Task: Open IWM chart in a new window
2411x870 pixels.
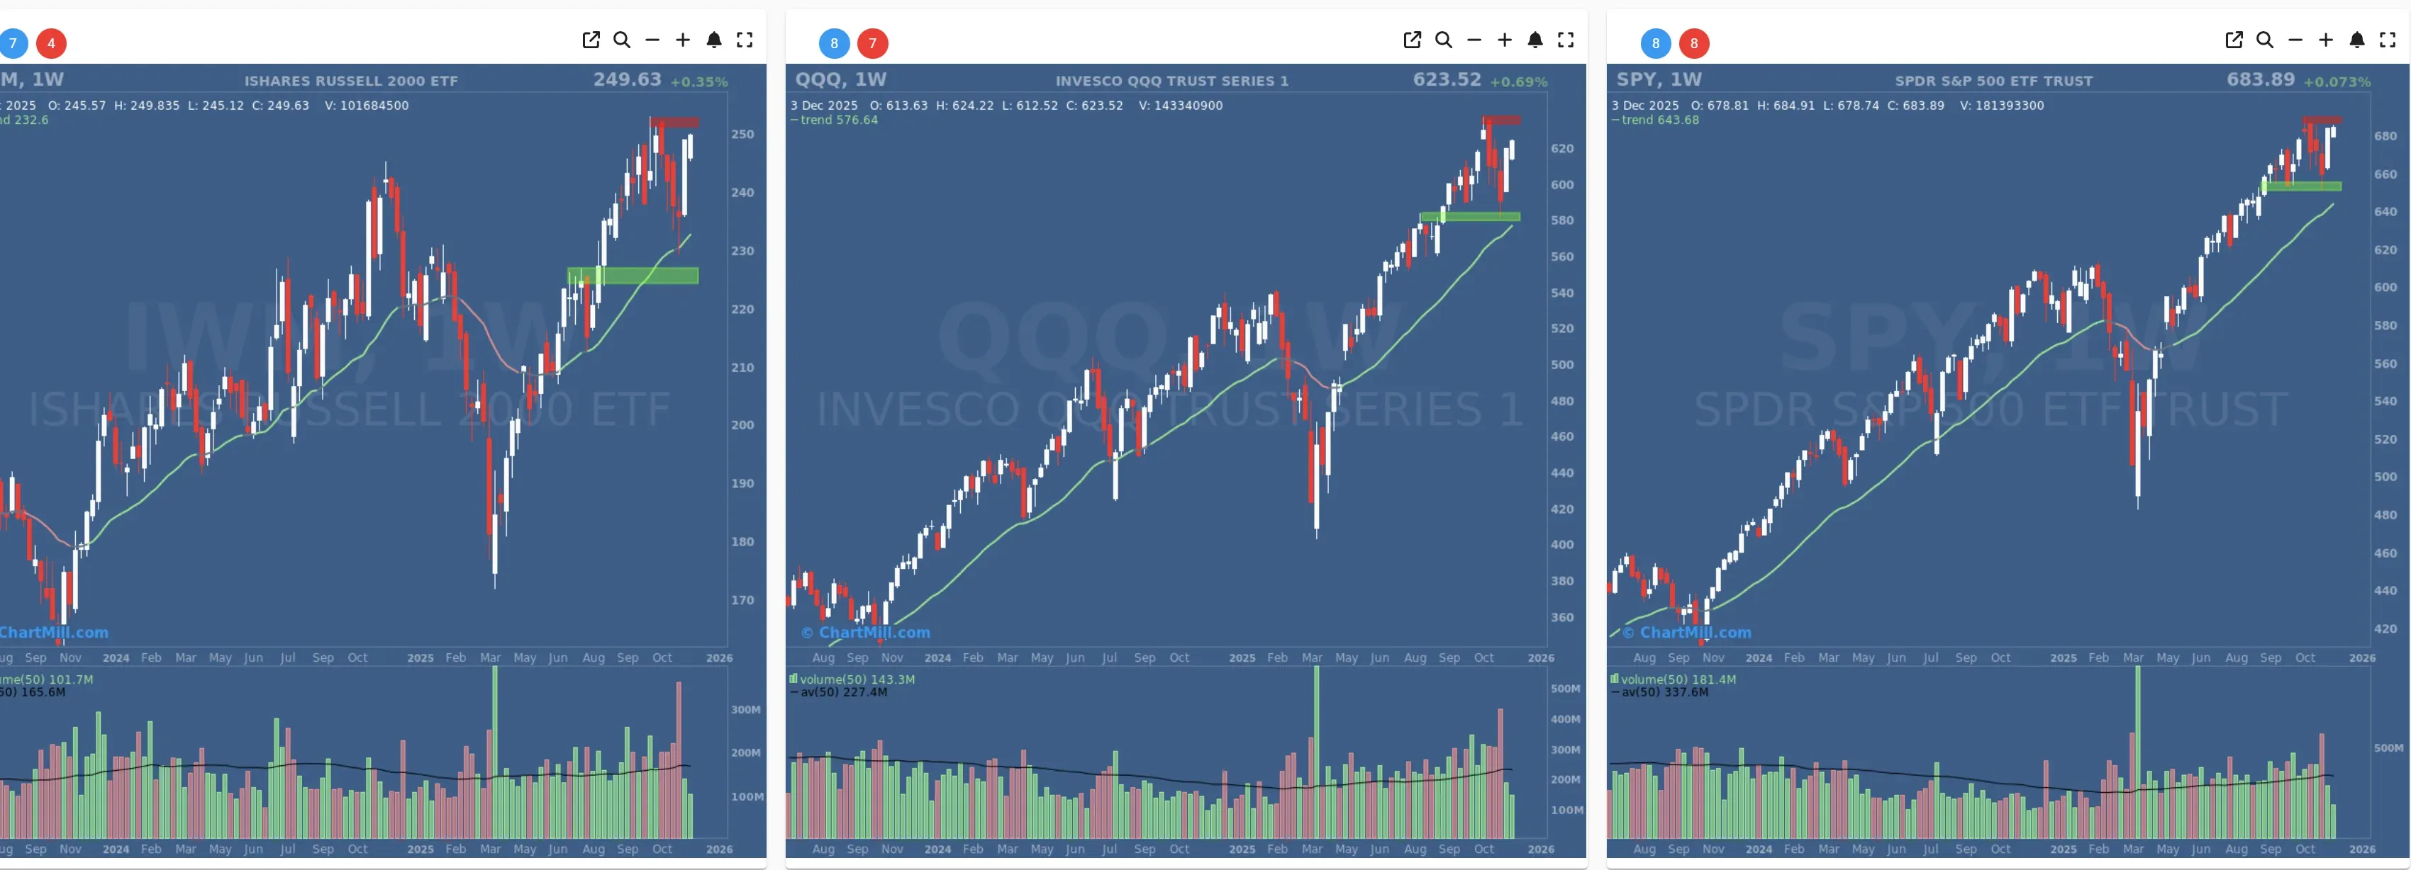Action: [591, 40]
